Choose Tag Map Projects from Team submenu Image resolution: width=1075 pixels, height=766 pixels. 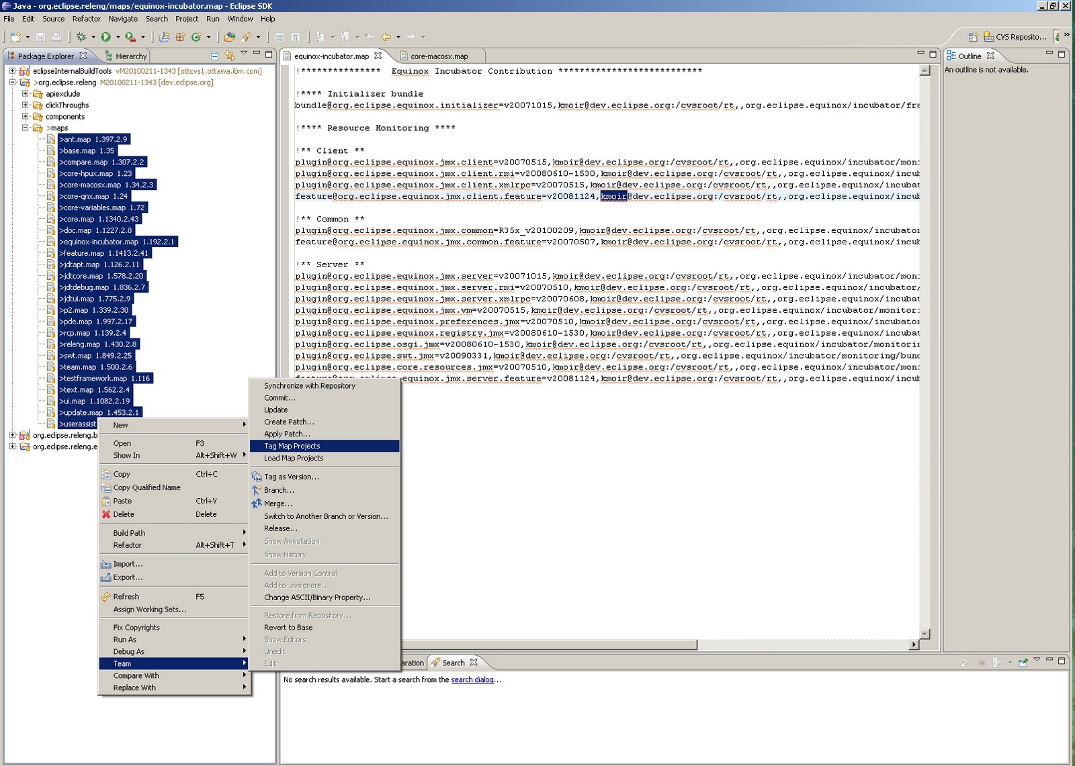click(292, 446)
